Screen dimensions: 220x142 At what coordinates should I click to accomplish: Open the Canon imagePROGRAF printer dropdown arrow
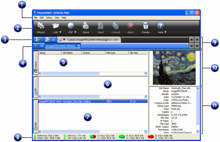click(x=64, y=40)
